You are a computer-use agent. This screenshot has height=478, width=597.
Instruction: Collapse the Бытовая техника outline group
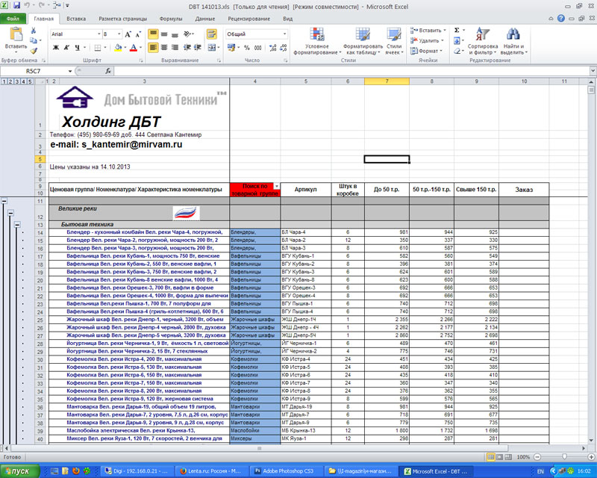(x=17, y=225)
